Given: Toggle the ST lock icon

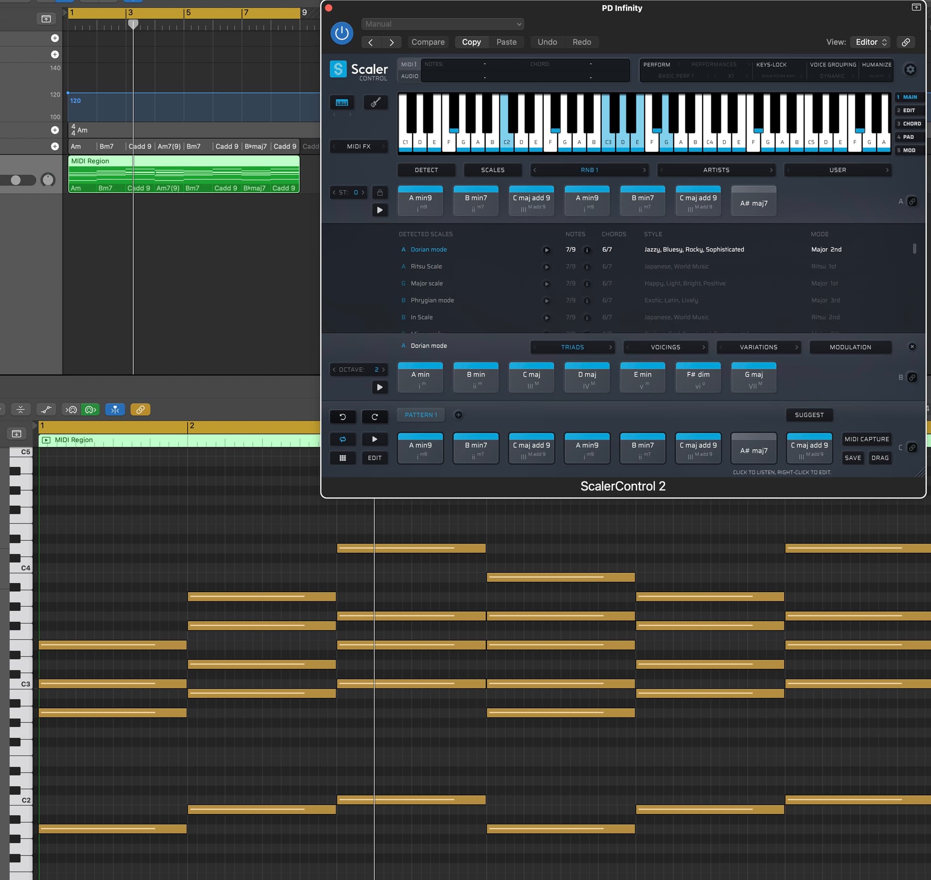Looking at the screenshot, I should coord(380,193).
